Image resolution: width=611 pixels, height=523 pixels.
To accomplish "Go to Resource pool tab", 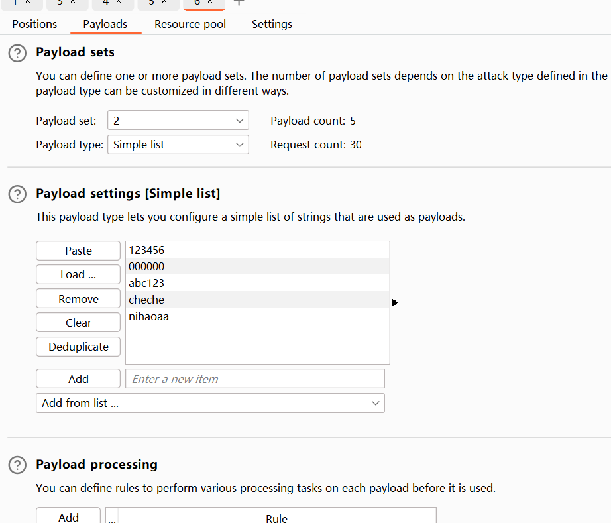I will click(x=190, y=24).
